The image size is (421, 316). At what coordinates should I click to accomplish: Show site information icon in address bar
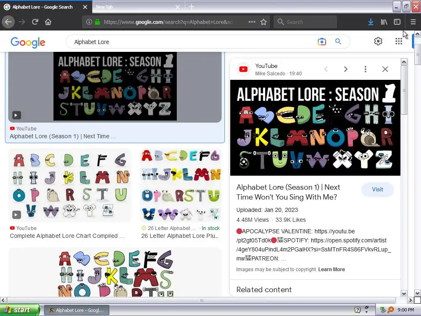click(x=89, y=22)
